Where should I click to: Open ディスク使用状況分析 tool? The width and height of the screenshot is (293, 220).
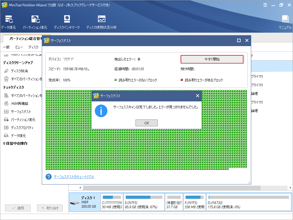101,22
